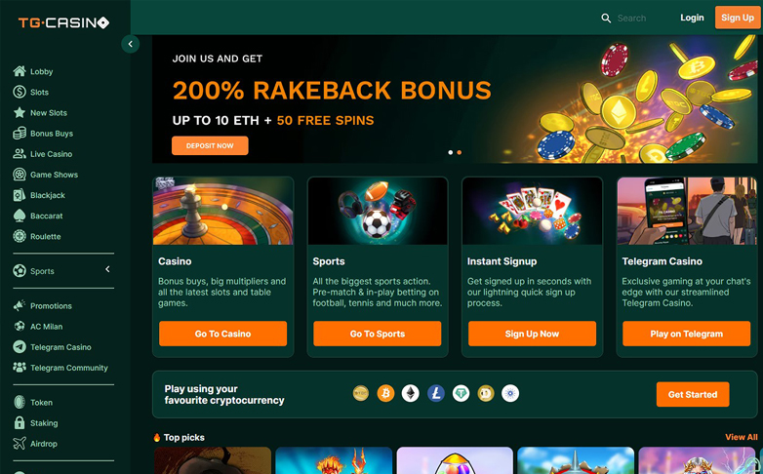Switch to second banner slide dot
This screenshot has height=474, width=763.
459,152
